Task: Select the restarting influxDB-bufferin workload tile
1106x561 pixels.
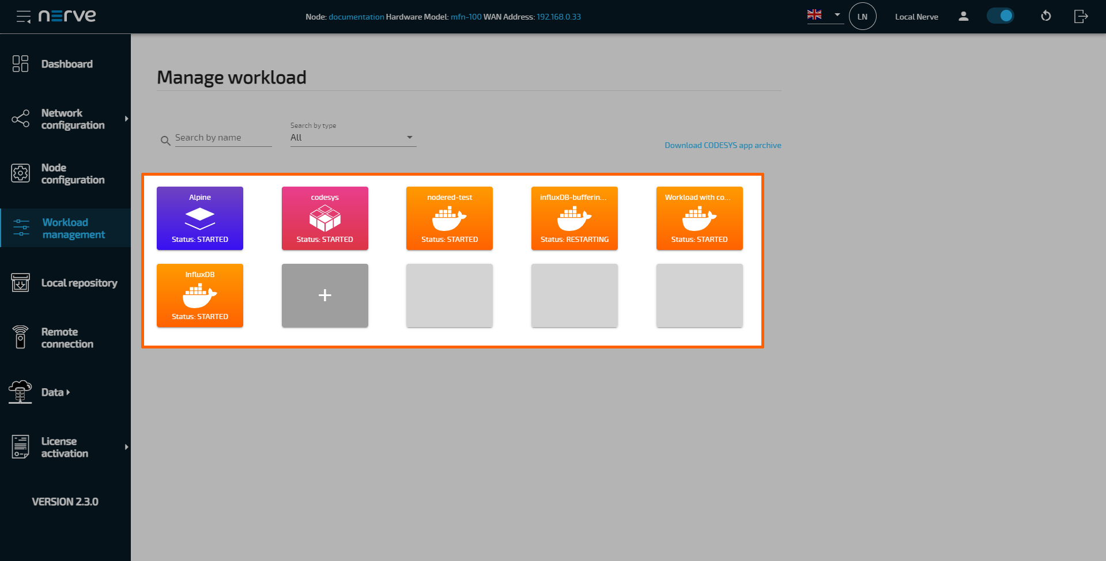Action: pos(574,218)
